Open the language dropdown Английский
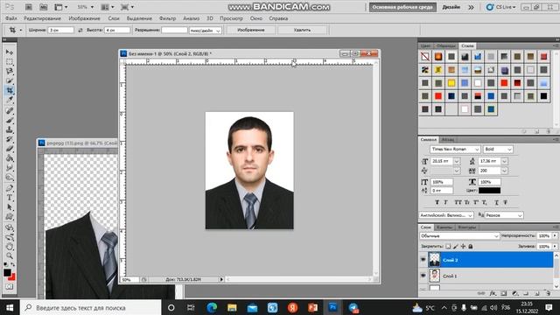 tap(446, 215)
